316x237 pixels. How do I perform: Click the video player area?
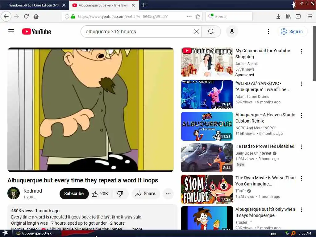tap(90, 110)
